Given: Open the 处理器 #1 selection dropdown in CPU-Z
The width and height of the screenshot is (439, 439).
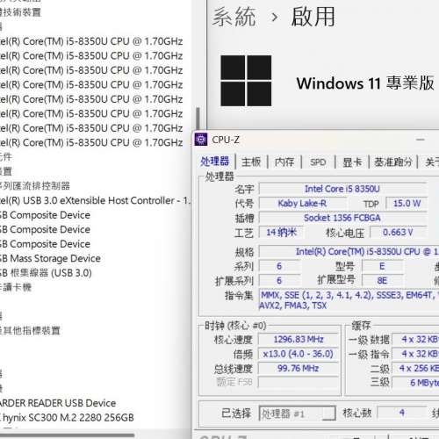Looking at the screenshot, I should click(x=298, y=414).
